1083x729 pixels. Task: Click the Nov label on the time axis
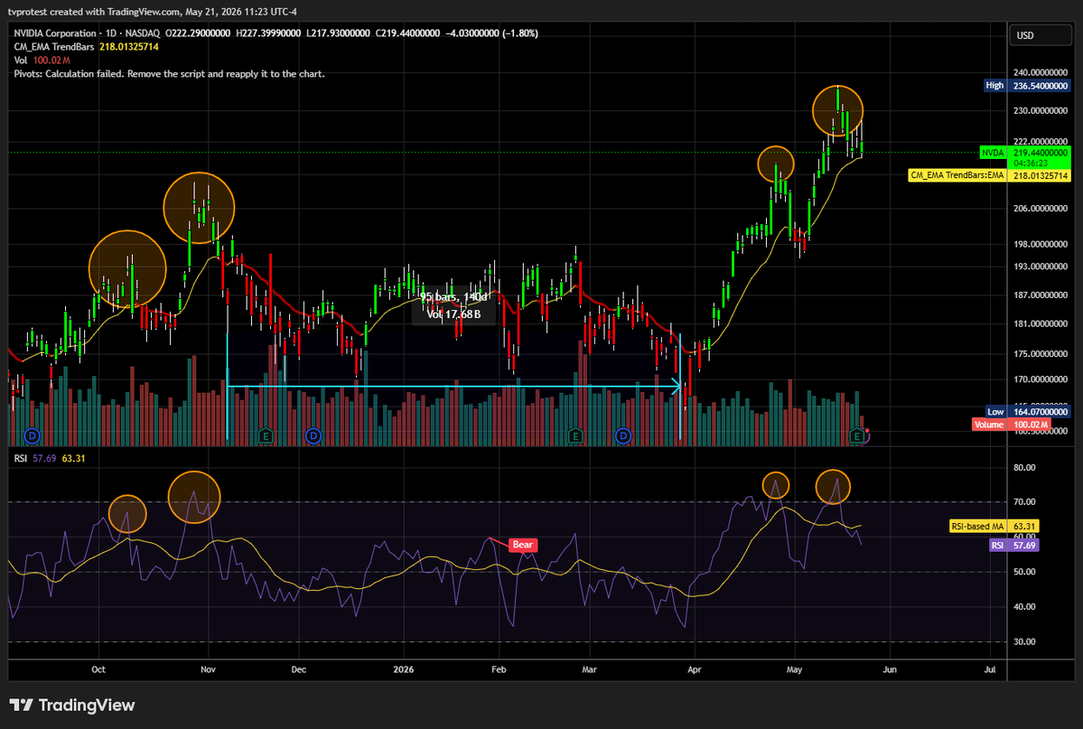(x=208, y=669)
